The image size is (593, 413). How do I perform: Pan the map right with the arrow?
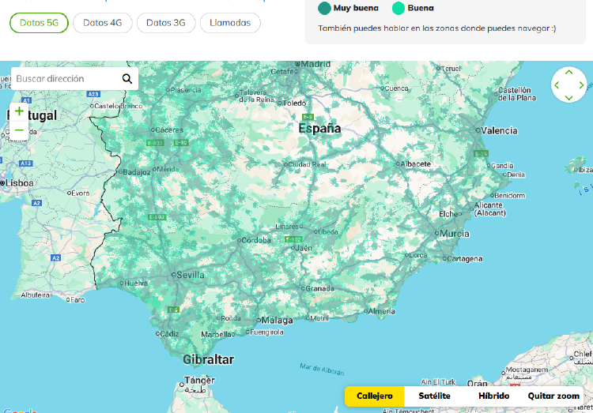pyautogui.click(x=581, y=85)
